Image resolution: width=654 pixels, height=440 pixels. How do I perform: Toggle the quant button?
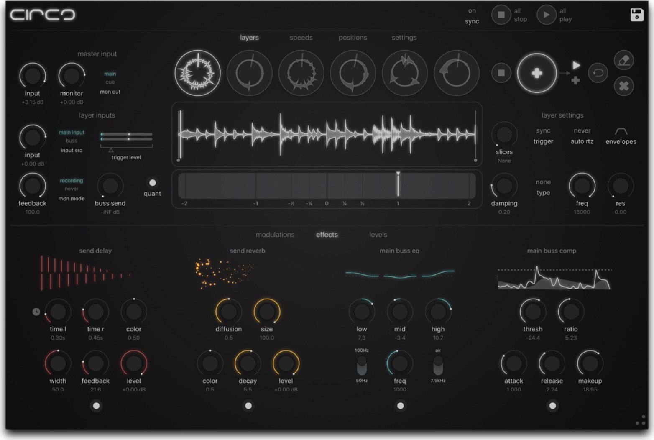point(152,183)
